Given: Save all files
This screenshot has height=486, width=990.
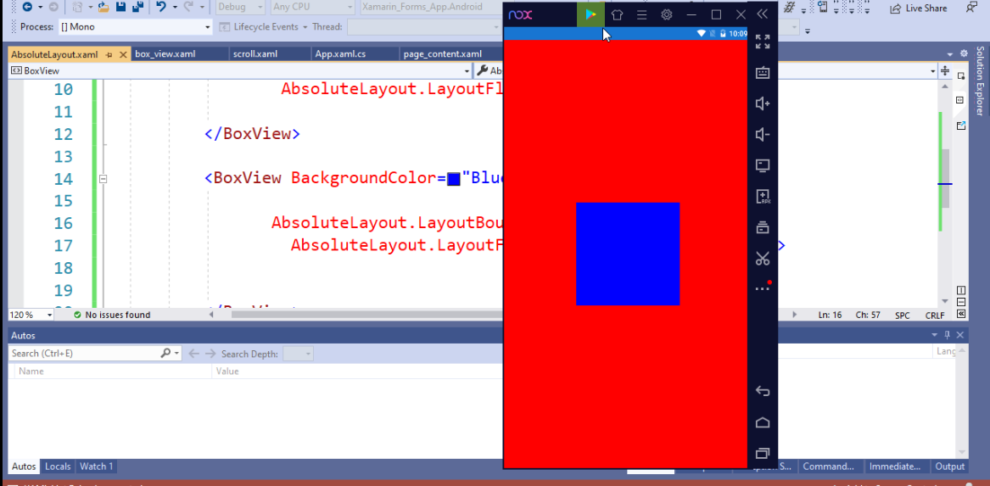Looking at the screenshot, I should click(x=137, y=8).
